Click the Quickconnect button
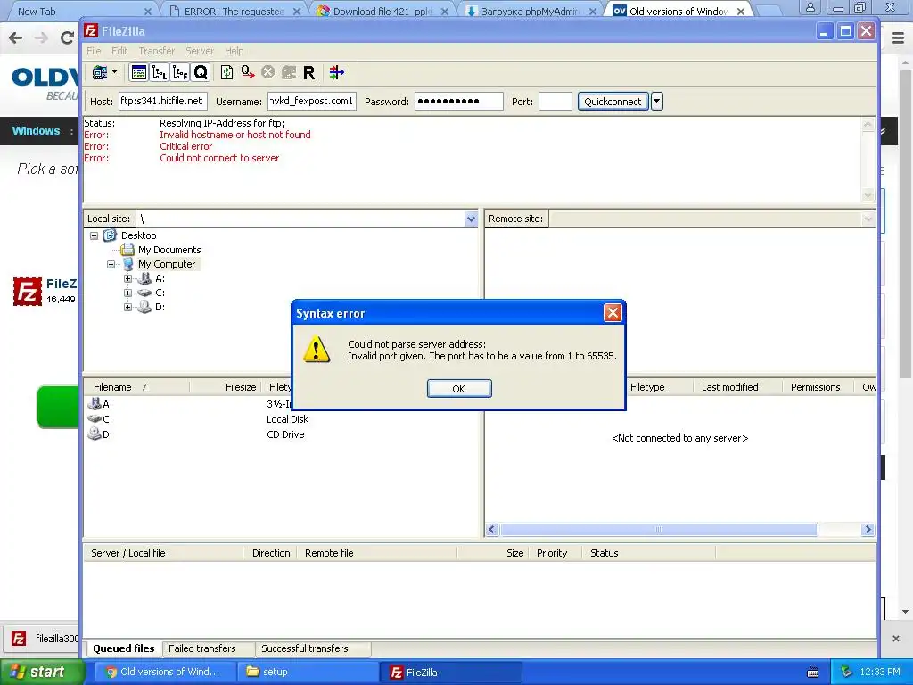 point(613,102)
